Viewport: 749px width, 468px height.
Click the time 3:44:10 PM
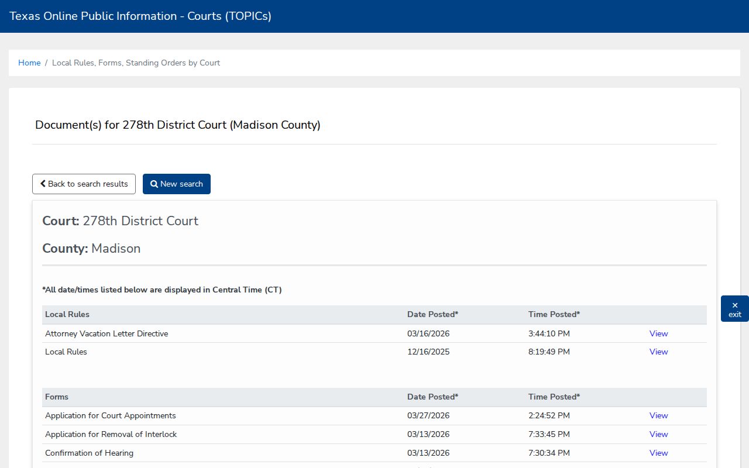549,333
